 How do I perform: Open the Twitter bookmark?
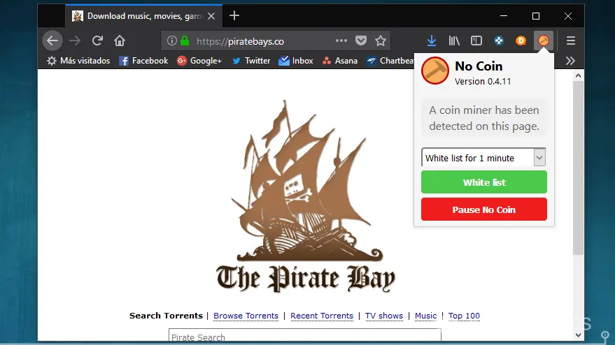[251, 61]
